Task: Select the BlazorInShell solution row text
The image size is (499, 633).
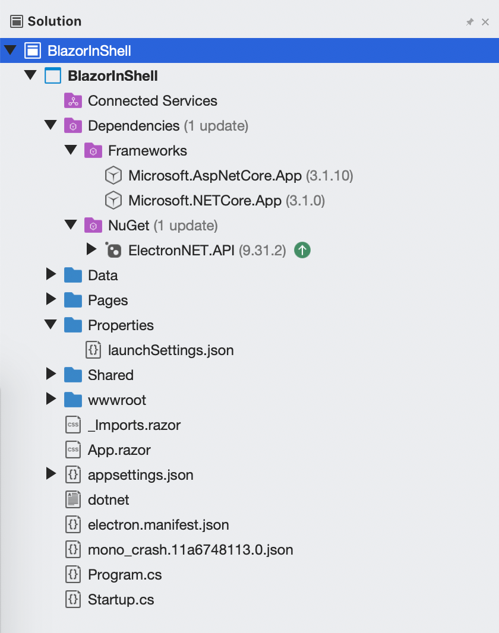Action: (89, 51)
